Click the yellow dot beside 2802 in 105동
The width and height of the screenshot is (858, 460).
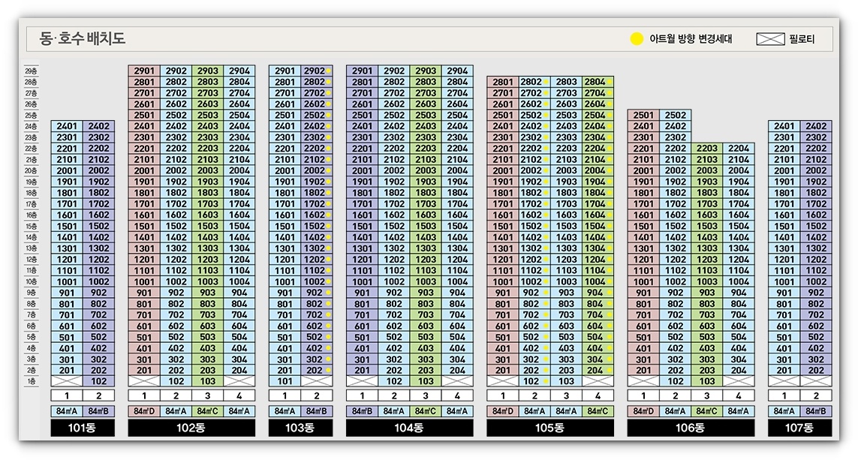(546, 82)
